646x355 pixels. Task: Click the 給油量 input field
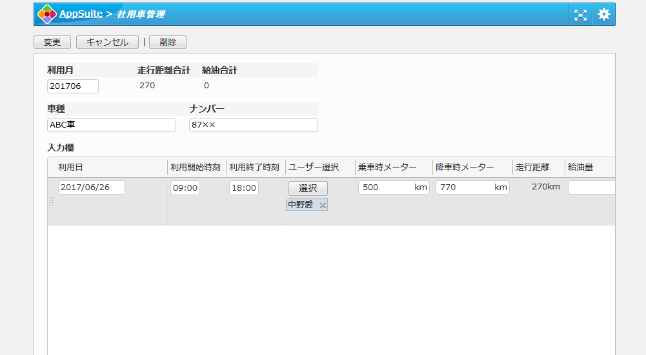coord(590,187)
